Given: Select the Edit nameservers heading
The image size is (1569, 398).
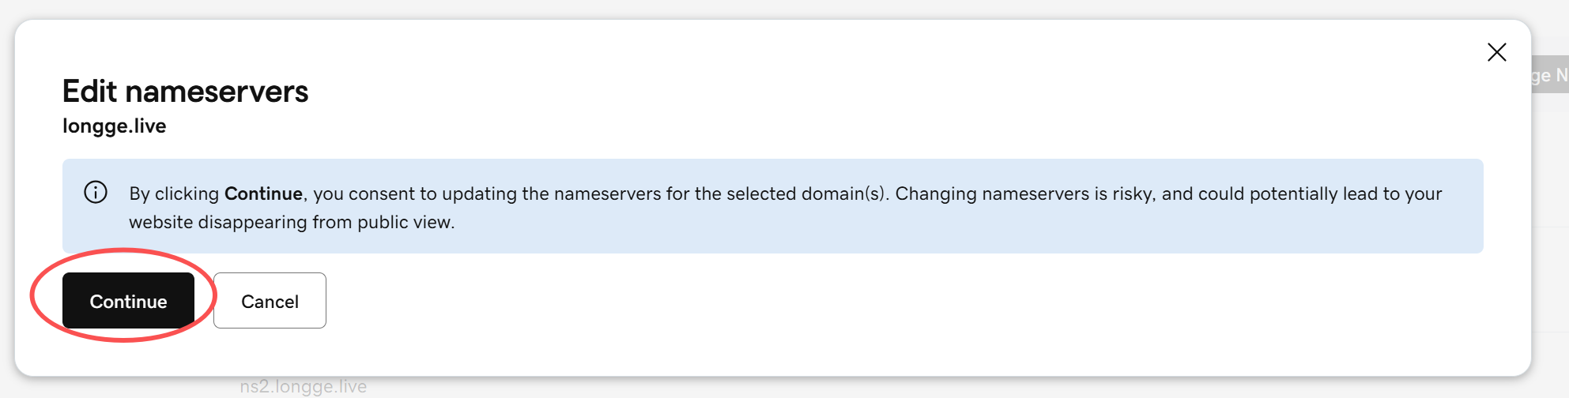Looking at the screenshot, I should point(185,92).
